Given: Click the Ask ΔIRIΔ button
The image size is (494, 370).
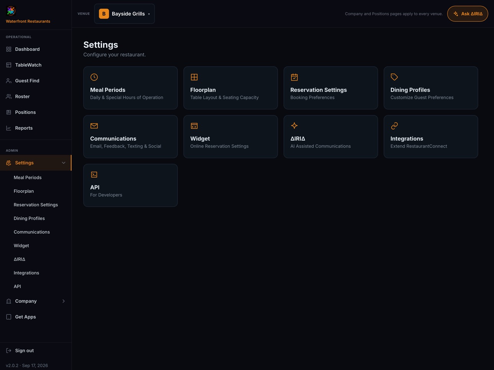Looking at the screenshot, I should [468, 14].
